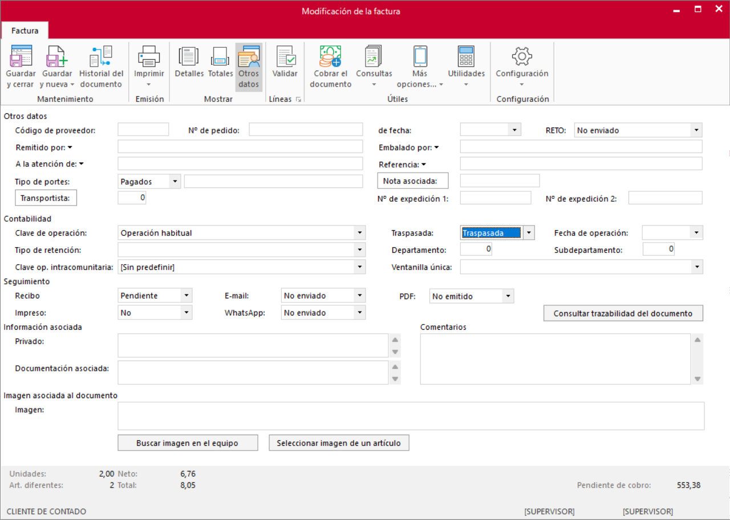Click Nº de expedición 1 field
Screen dimensions: 730x520
coord(496,198)
